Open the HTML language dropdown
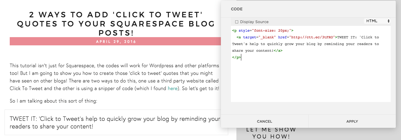This screenshot has width=401, height=140. tap(377, 21)
